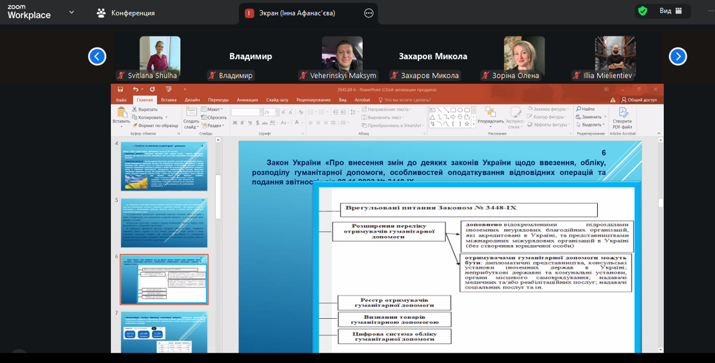Expand the Zoom Workplace dropdown chevron

click(71, 12)
